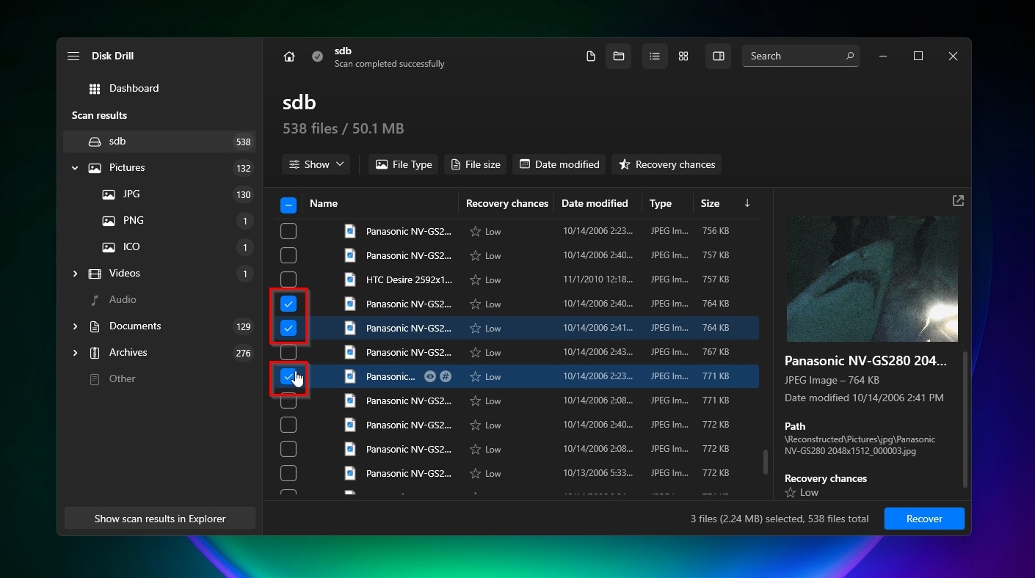Collapse the Pictures tree node

click(x=75, y=168)
